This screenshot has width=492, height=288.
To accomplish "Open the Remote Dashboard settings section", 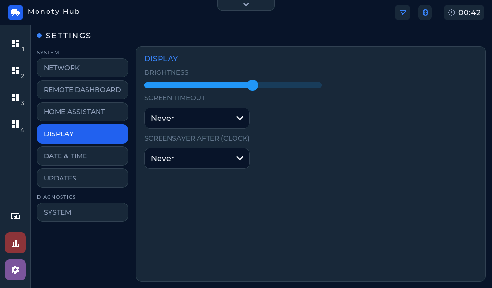I will point(83,90).
